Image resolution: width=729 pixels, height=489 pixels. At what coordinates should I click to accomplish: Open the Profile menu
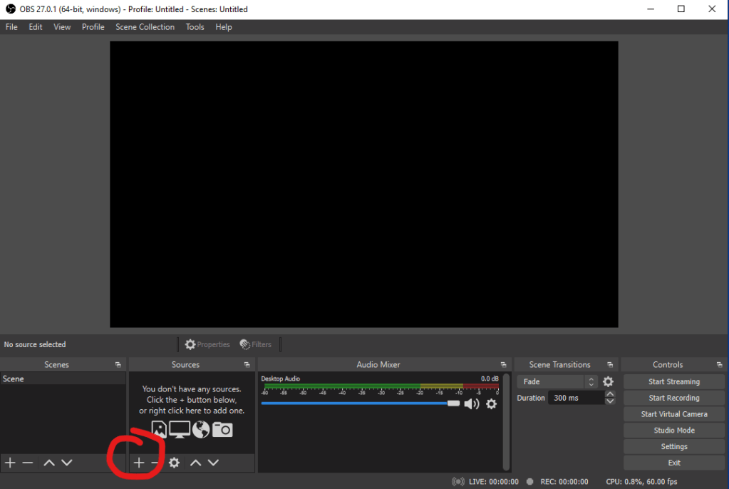pos(93,27)
